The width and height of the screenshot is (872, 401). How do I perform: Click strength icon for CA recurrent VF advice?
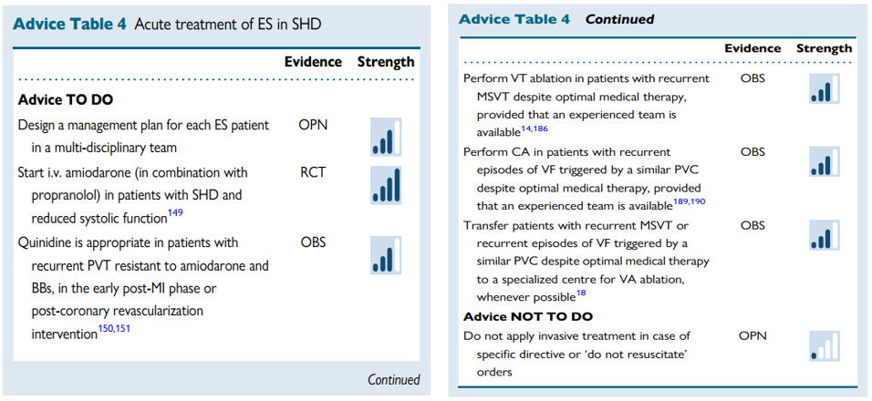(825, 161)
